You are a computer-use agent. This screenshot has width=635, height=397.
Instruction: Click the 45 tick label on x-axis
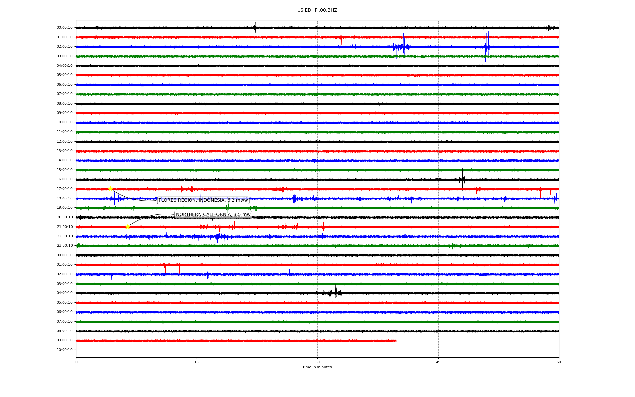[x=438, y=362]
